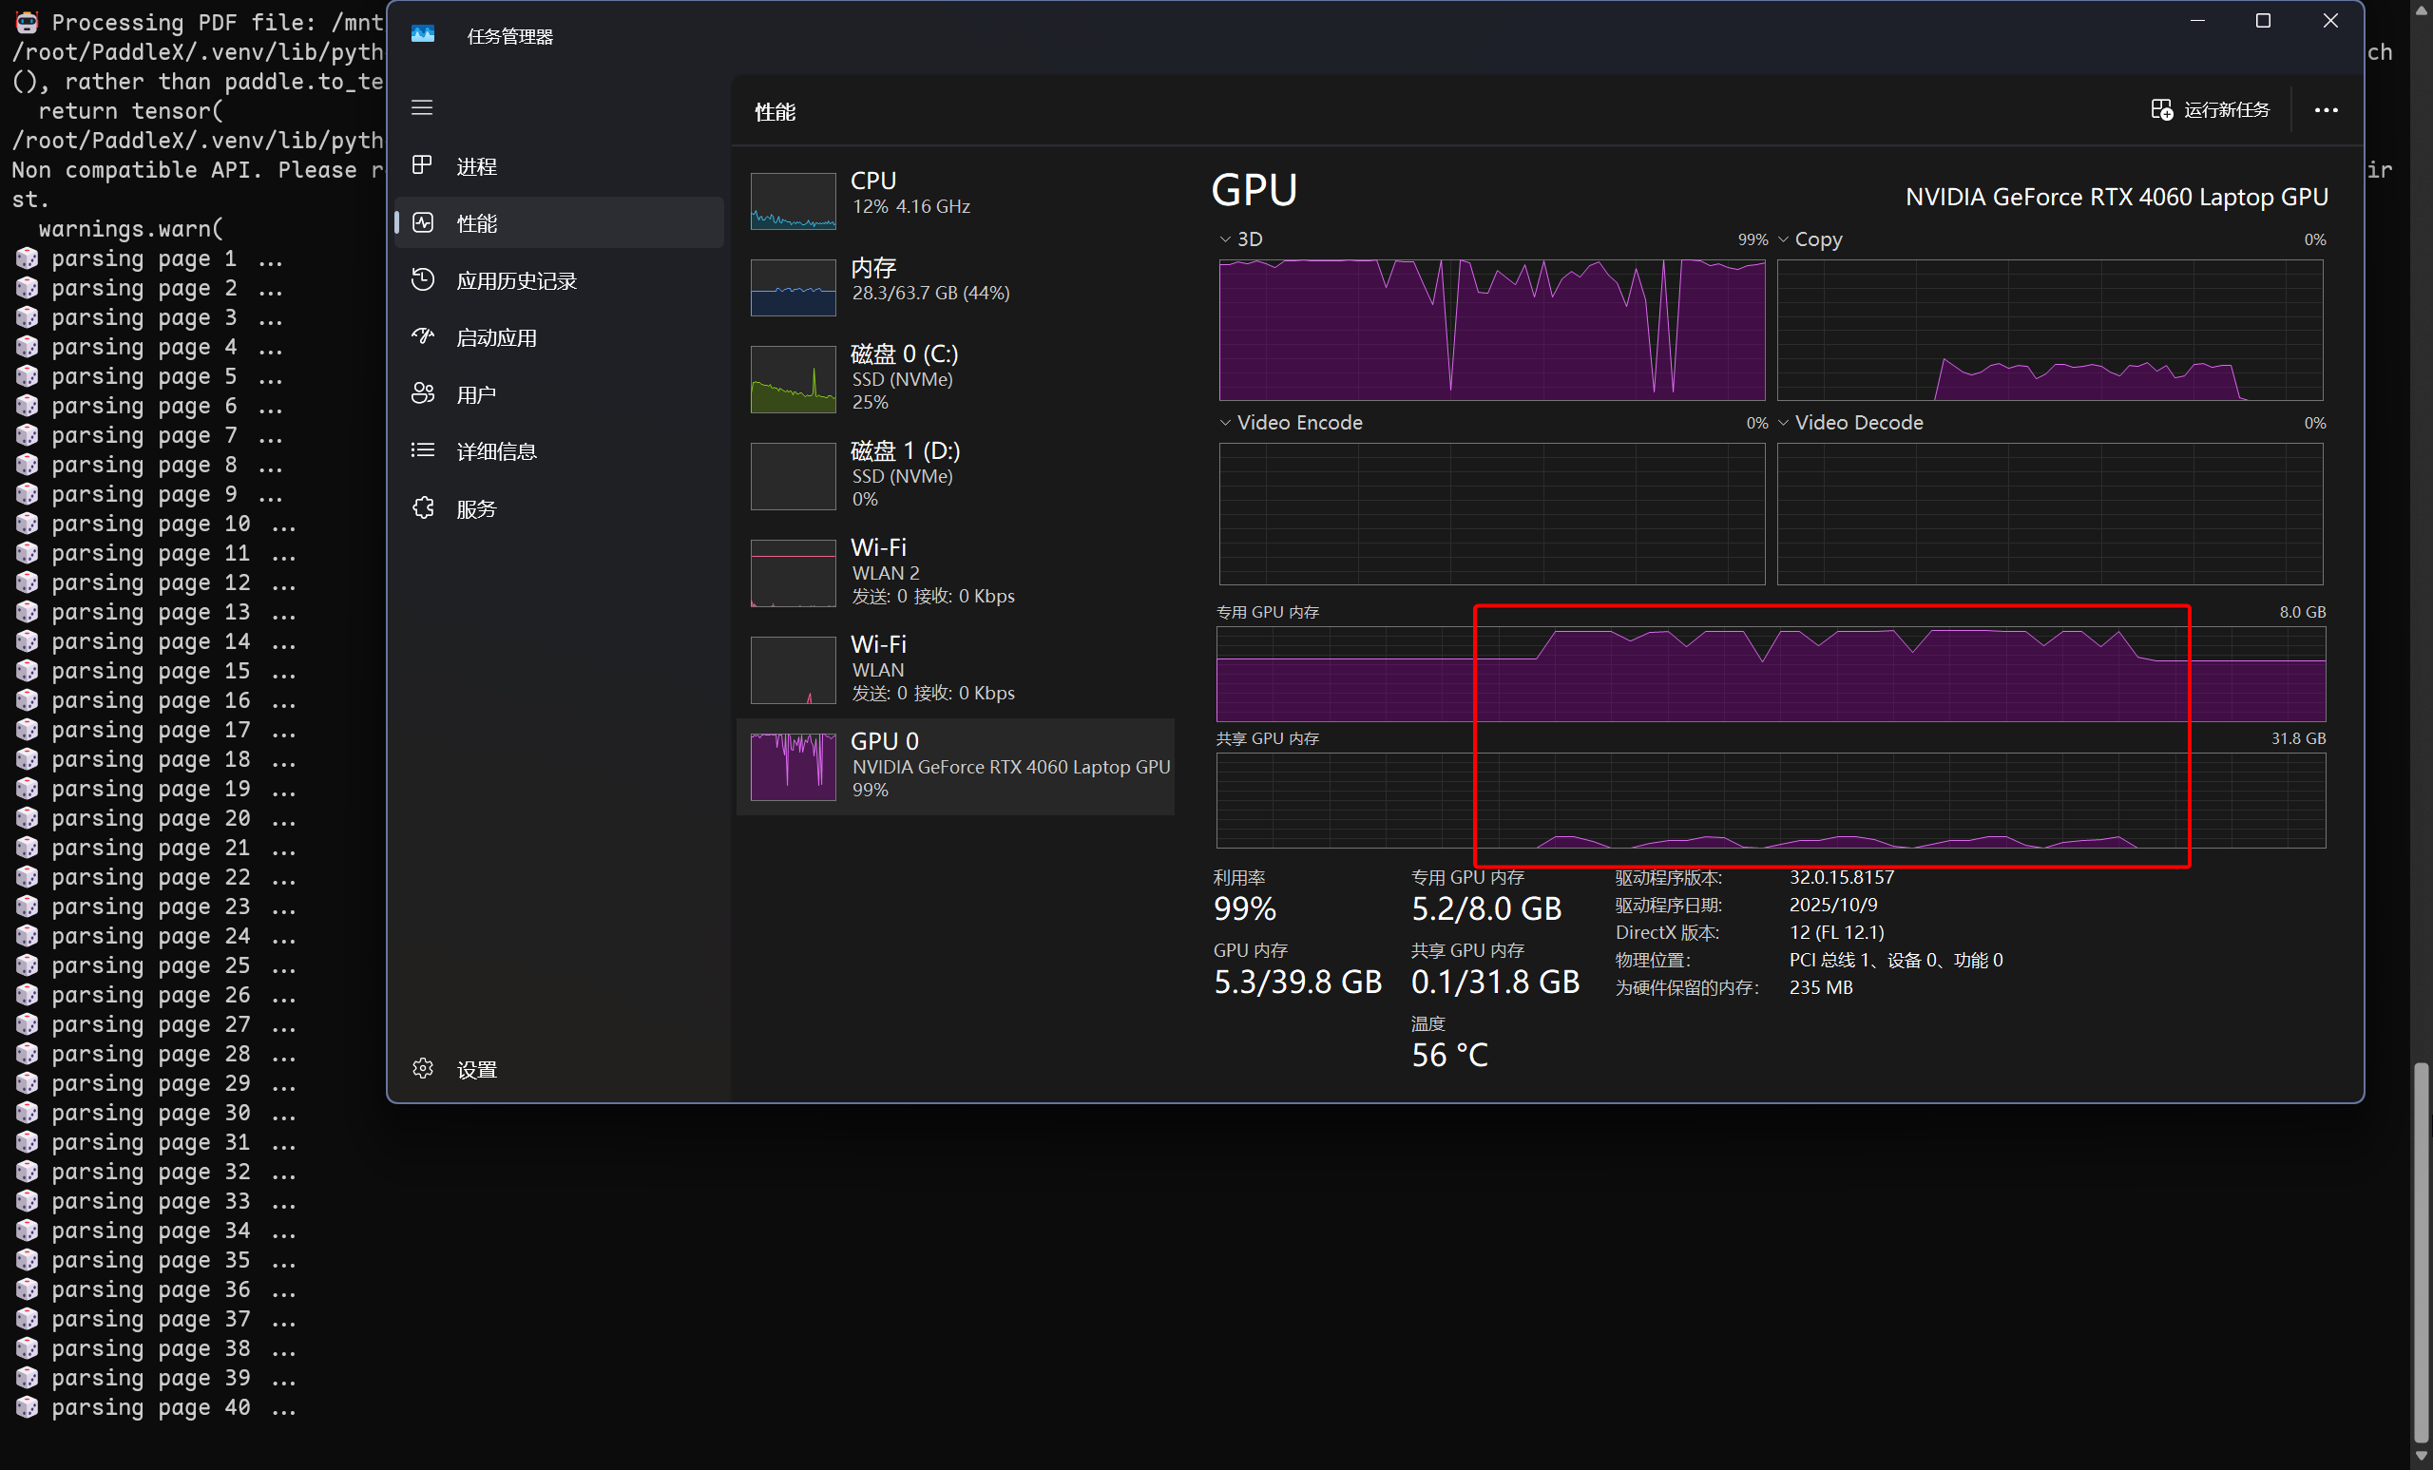Open the 进程 (Processes) page icon
Screen dimensions: 2433x1470
[423, 165]
